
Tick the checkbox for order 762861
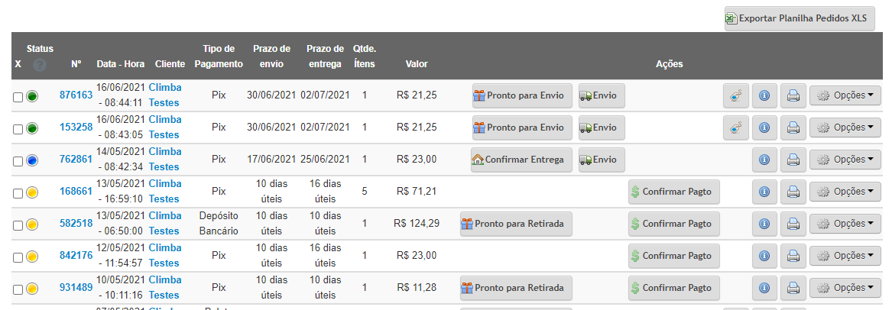[x=18, y=161]
